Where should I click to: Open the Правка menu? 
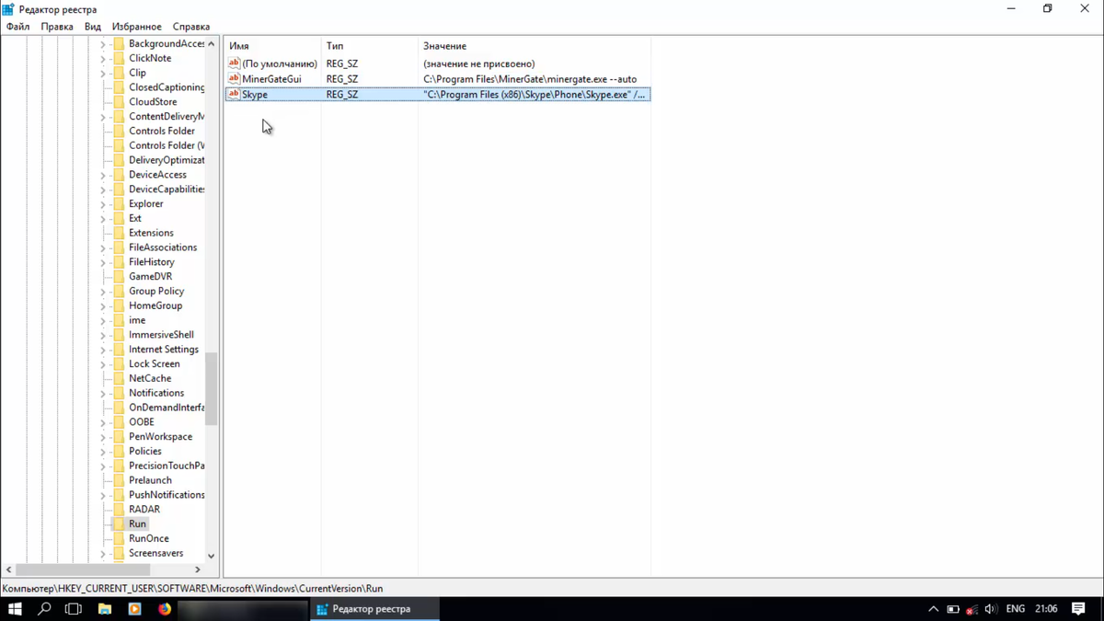(x=57, y=27)
